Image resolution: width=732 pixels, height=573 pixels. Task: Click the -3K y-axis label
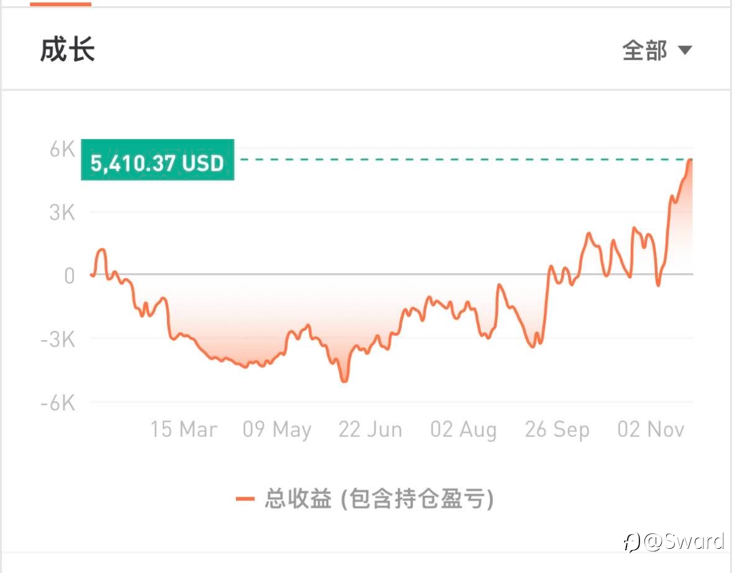point(58,340)
